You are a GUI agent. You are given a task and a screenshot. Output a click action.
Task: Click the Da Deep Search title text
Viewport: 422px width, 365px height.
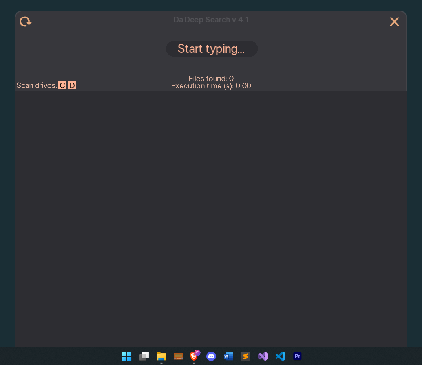[x=211, y=20]
